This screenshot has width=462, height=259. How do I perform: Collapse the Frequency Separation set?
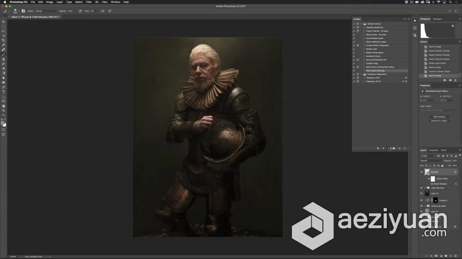tap(361, 74)
